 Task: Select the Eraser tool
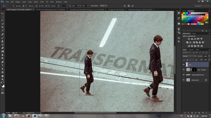coord(2,48)
